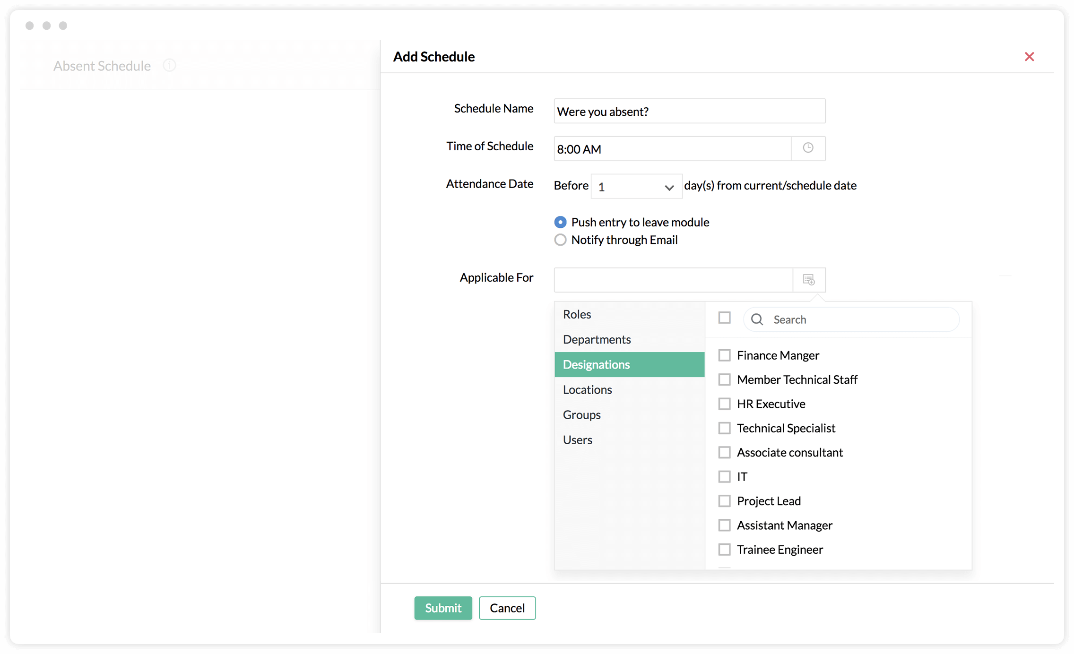1074x654 pixels.
Task: Check the Finance Manger designation
Action: [724, 355]
